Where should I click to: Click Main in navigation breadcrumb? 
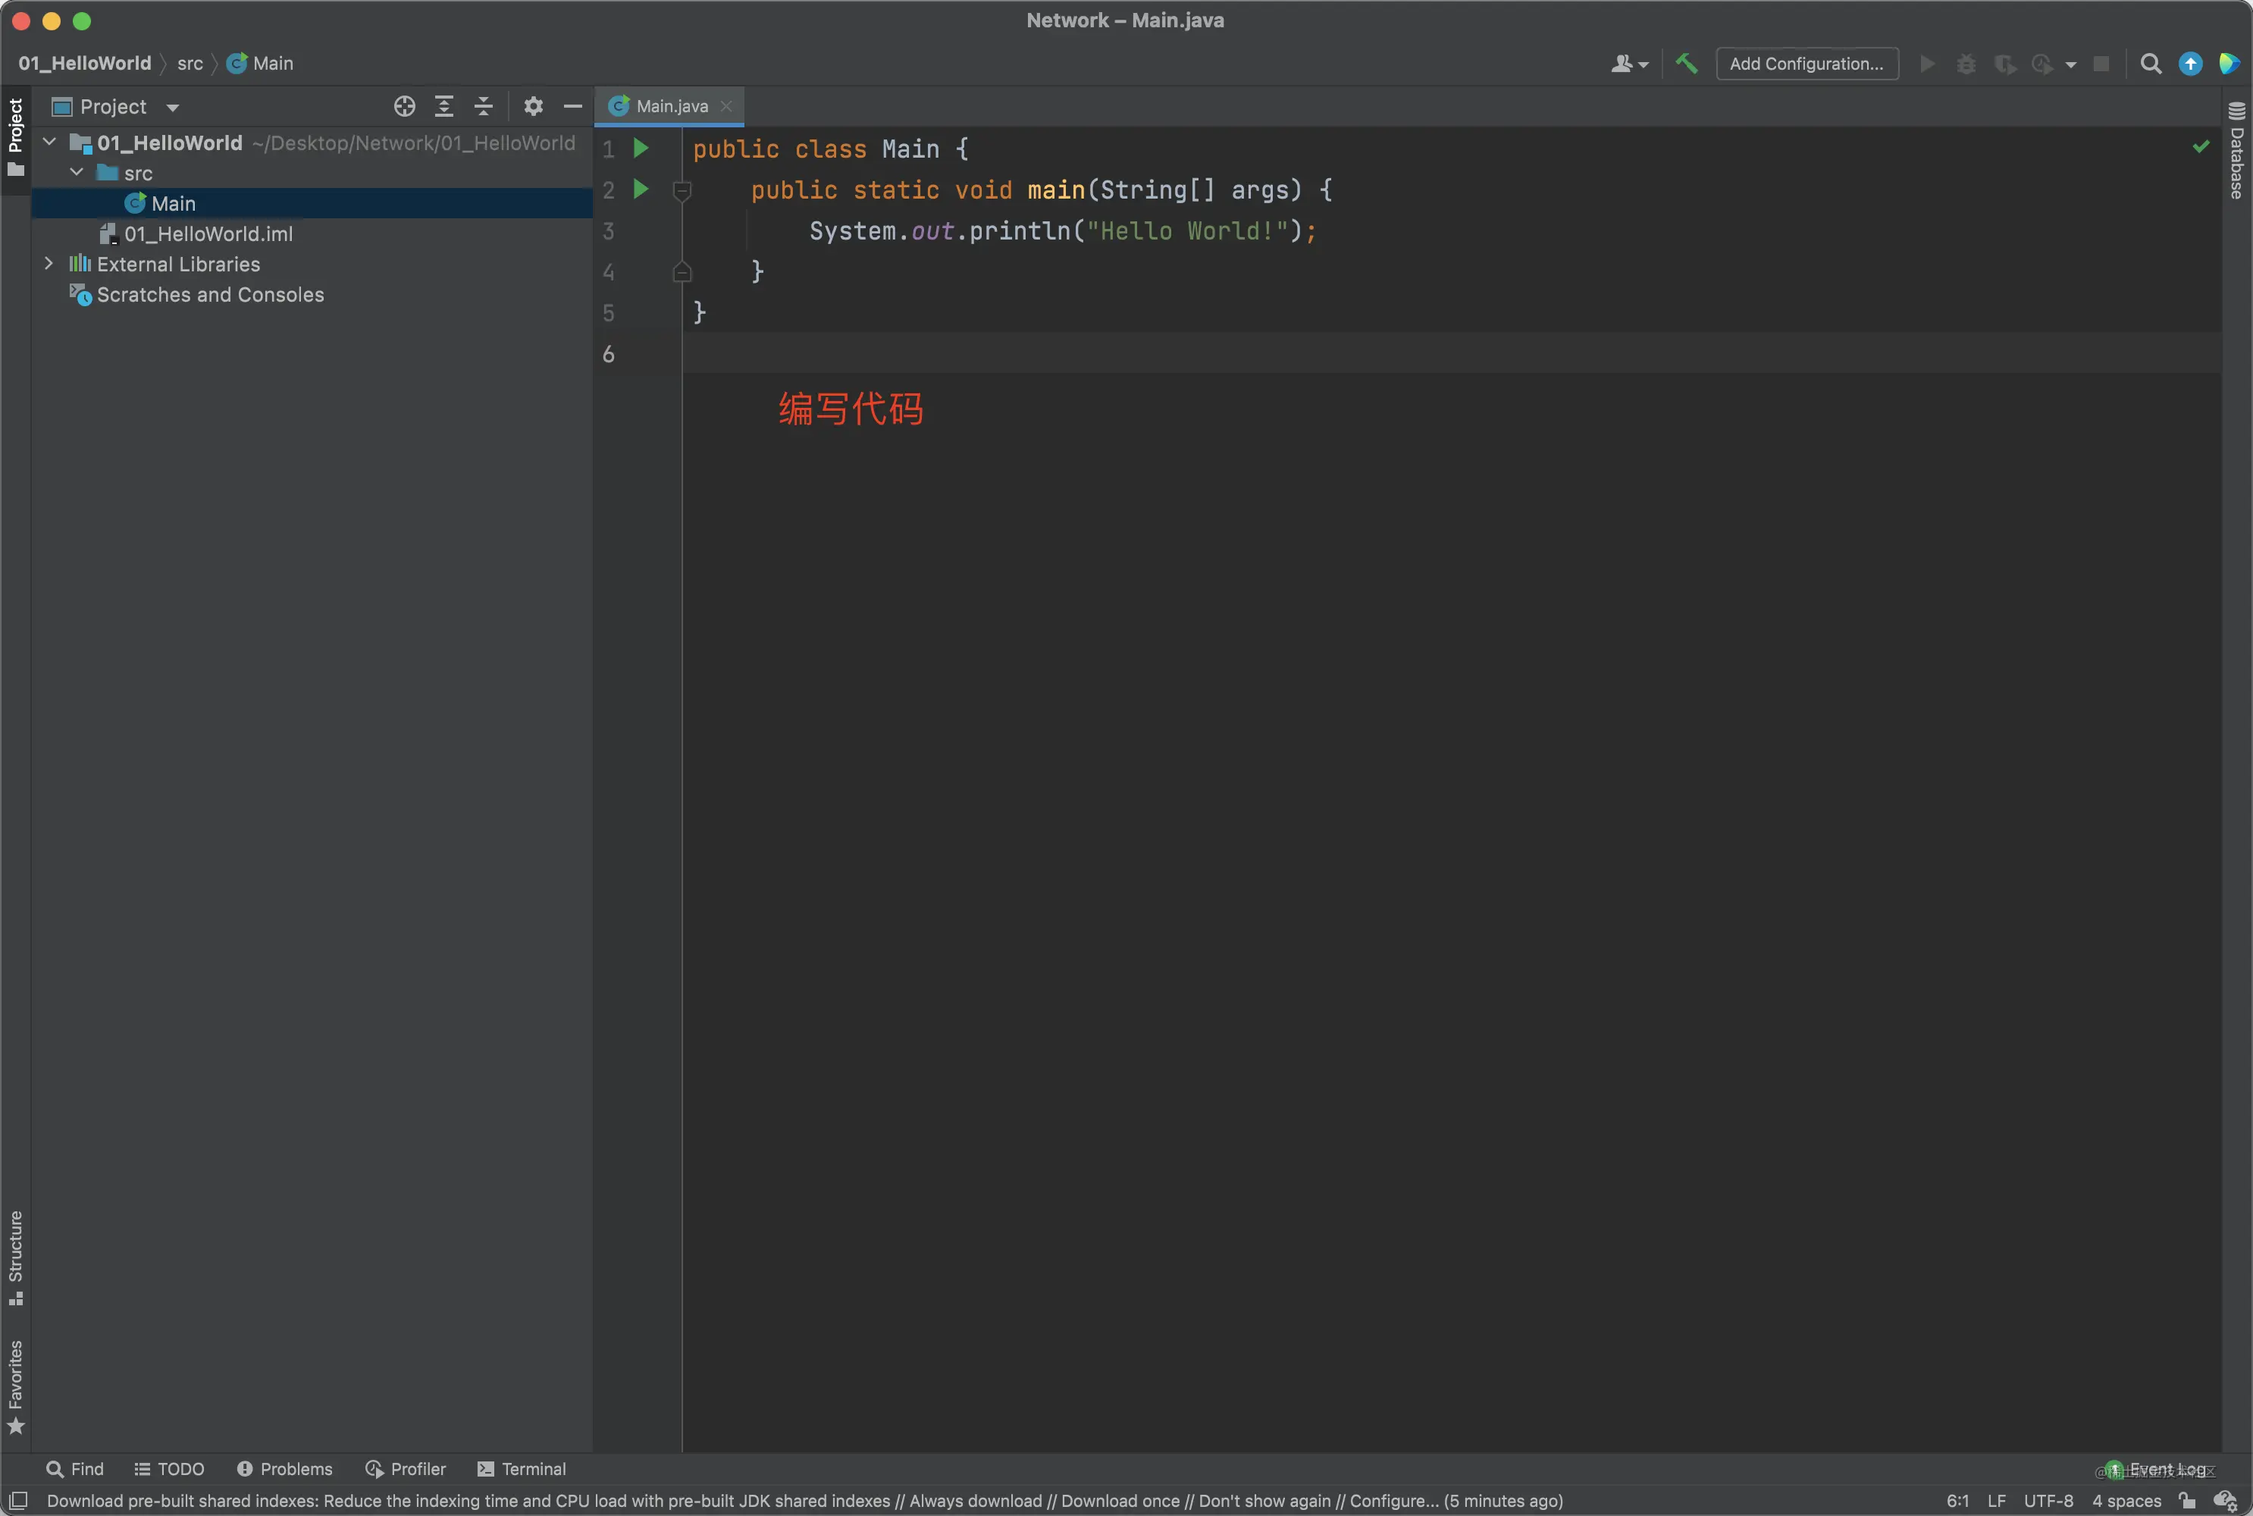(x=260, y=63)
